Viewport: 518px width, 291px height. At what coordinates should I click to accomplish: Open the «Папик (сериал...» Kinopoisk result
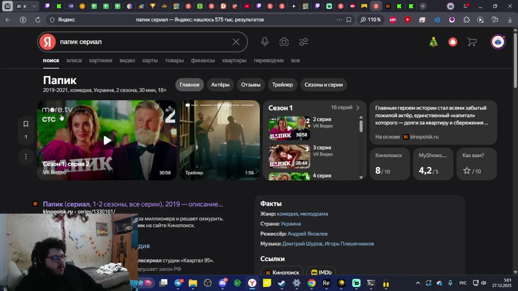(133, 204)
